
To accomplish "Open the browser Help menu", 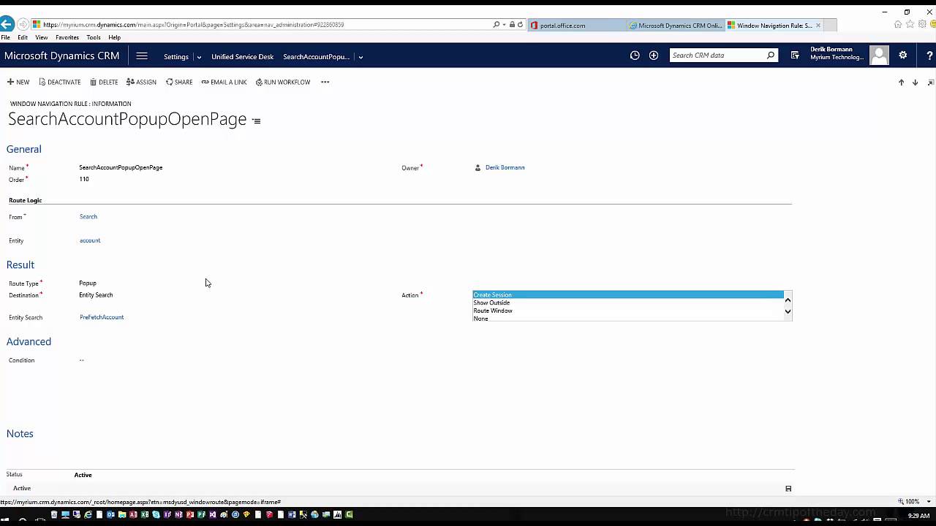I will click(x=115, y=37).
